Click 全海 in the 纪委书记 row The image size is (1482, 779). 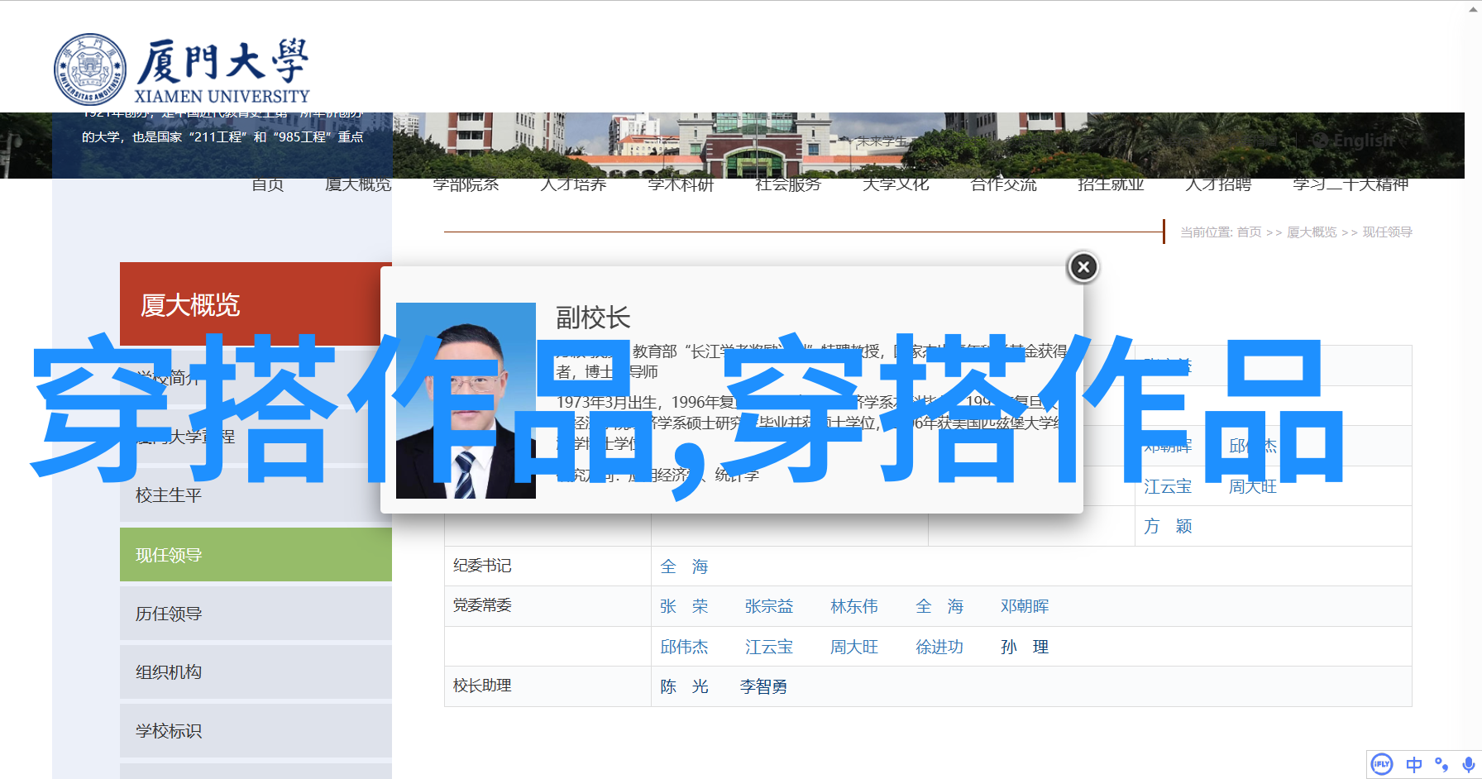point(684,566)
